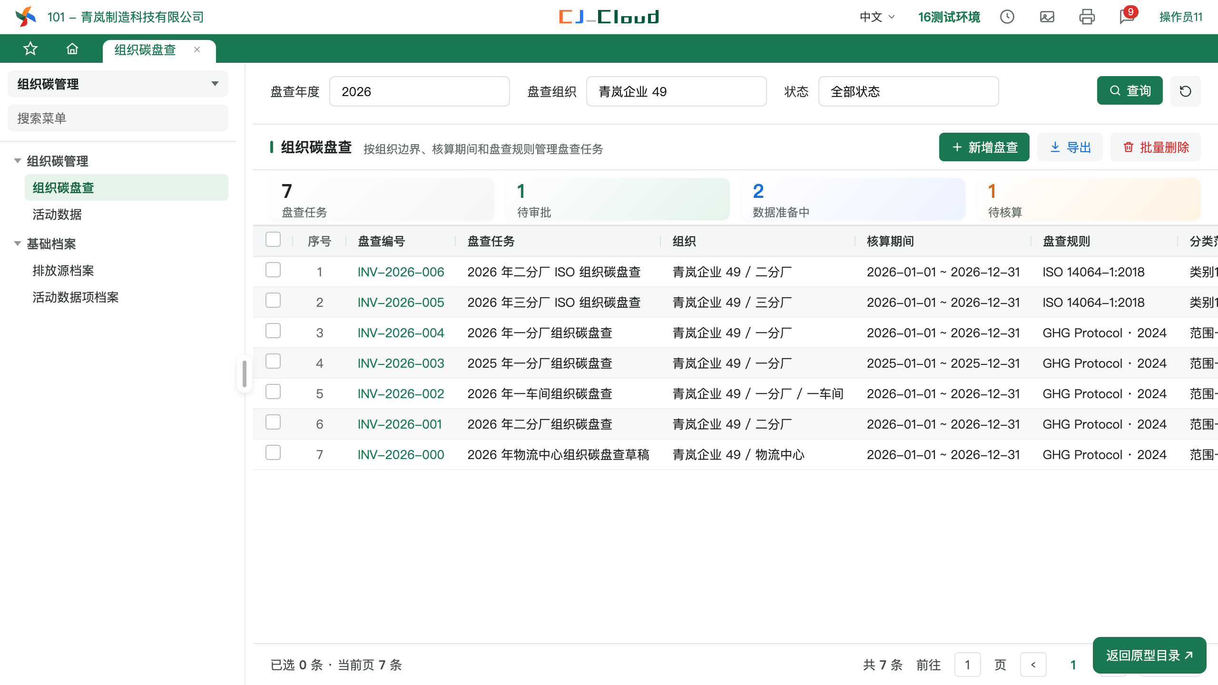Select 活动数据 in the sidebar

(127, 214)
